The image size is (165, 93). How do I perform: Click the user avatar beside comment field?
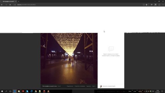(x=101, y=86)
